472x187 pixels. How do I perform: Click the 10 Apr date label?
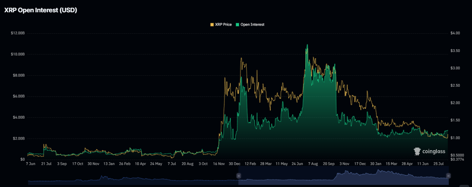coord(140,164)
